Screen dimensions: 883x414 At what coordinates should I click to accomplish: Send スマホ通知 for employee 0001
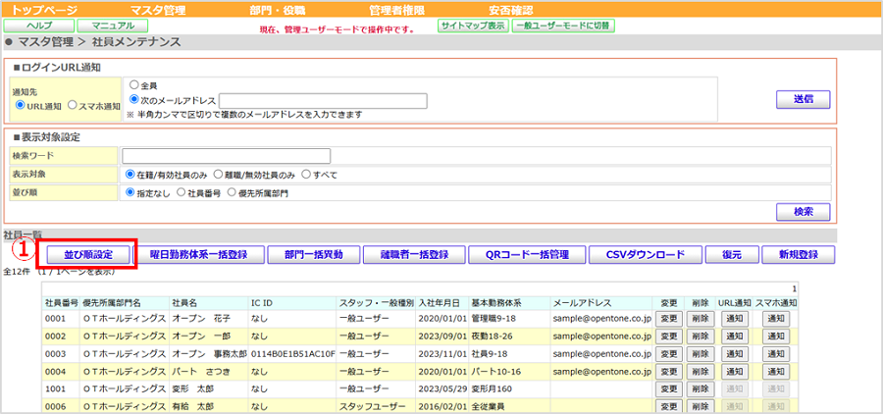(x=776, y=319)
